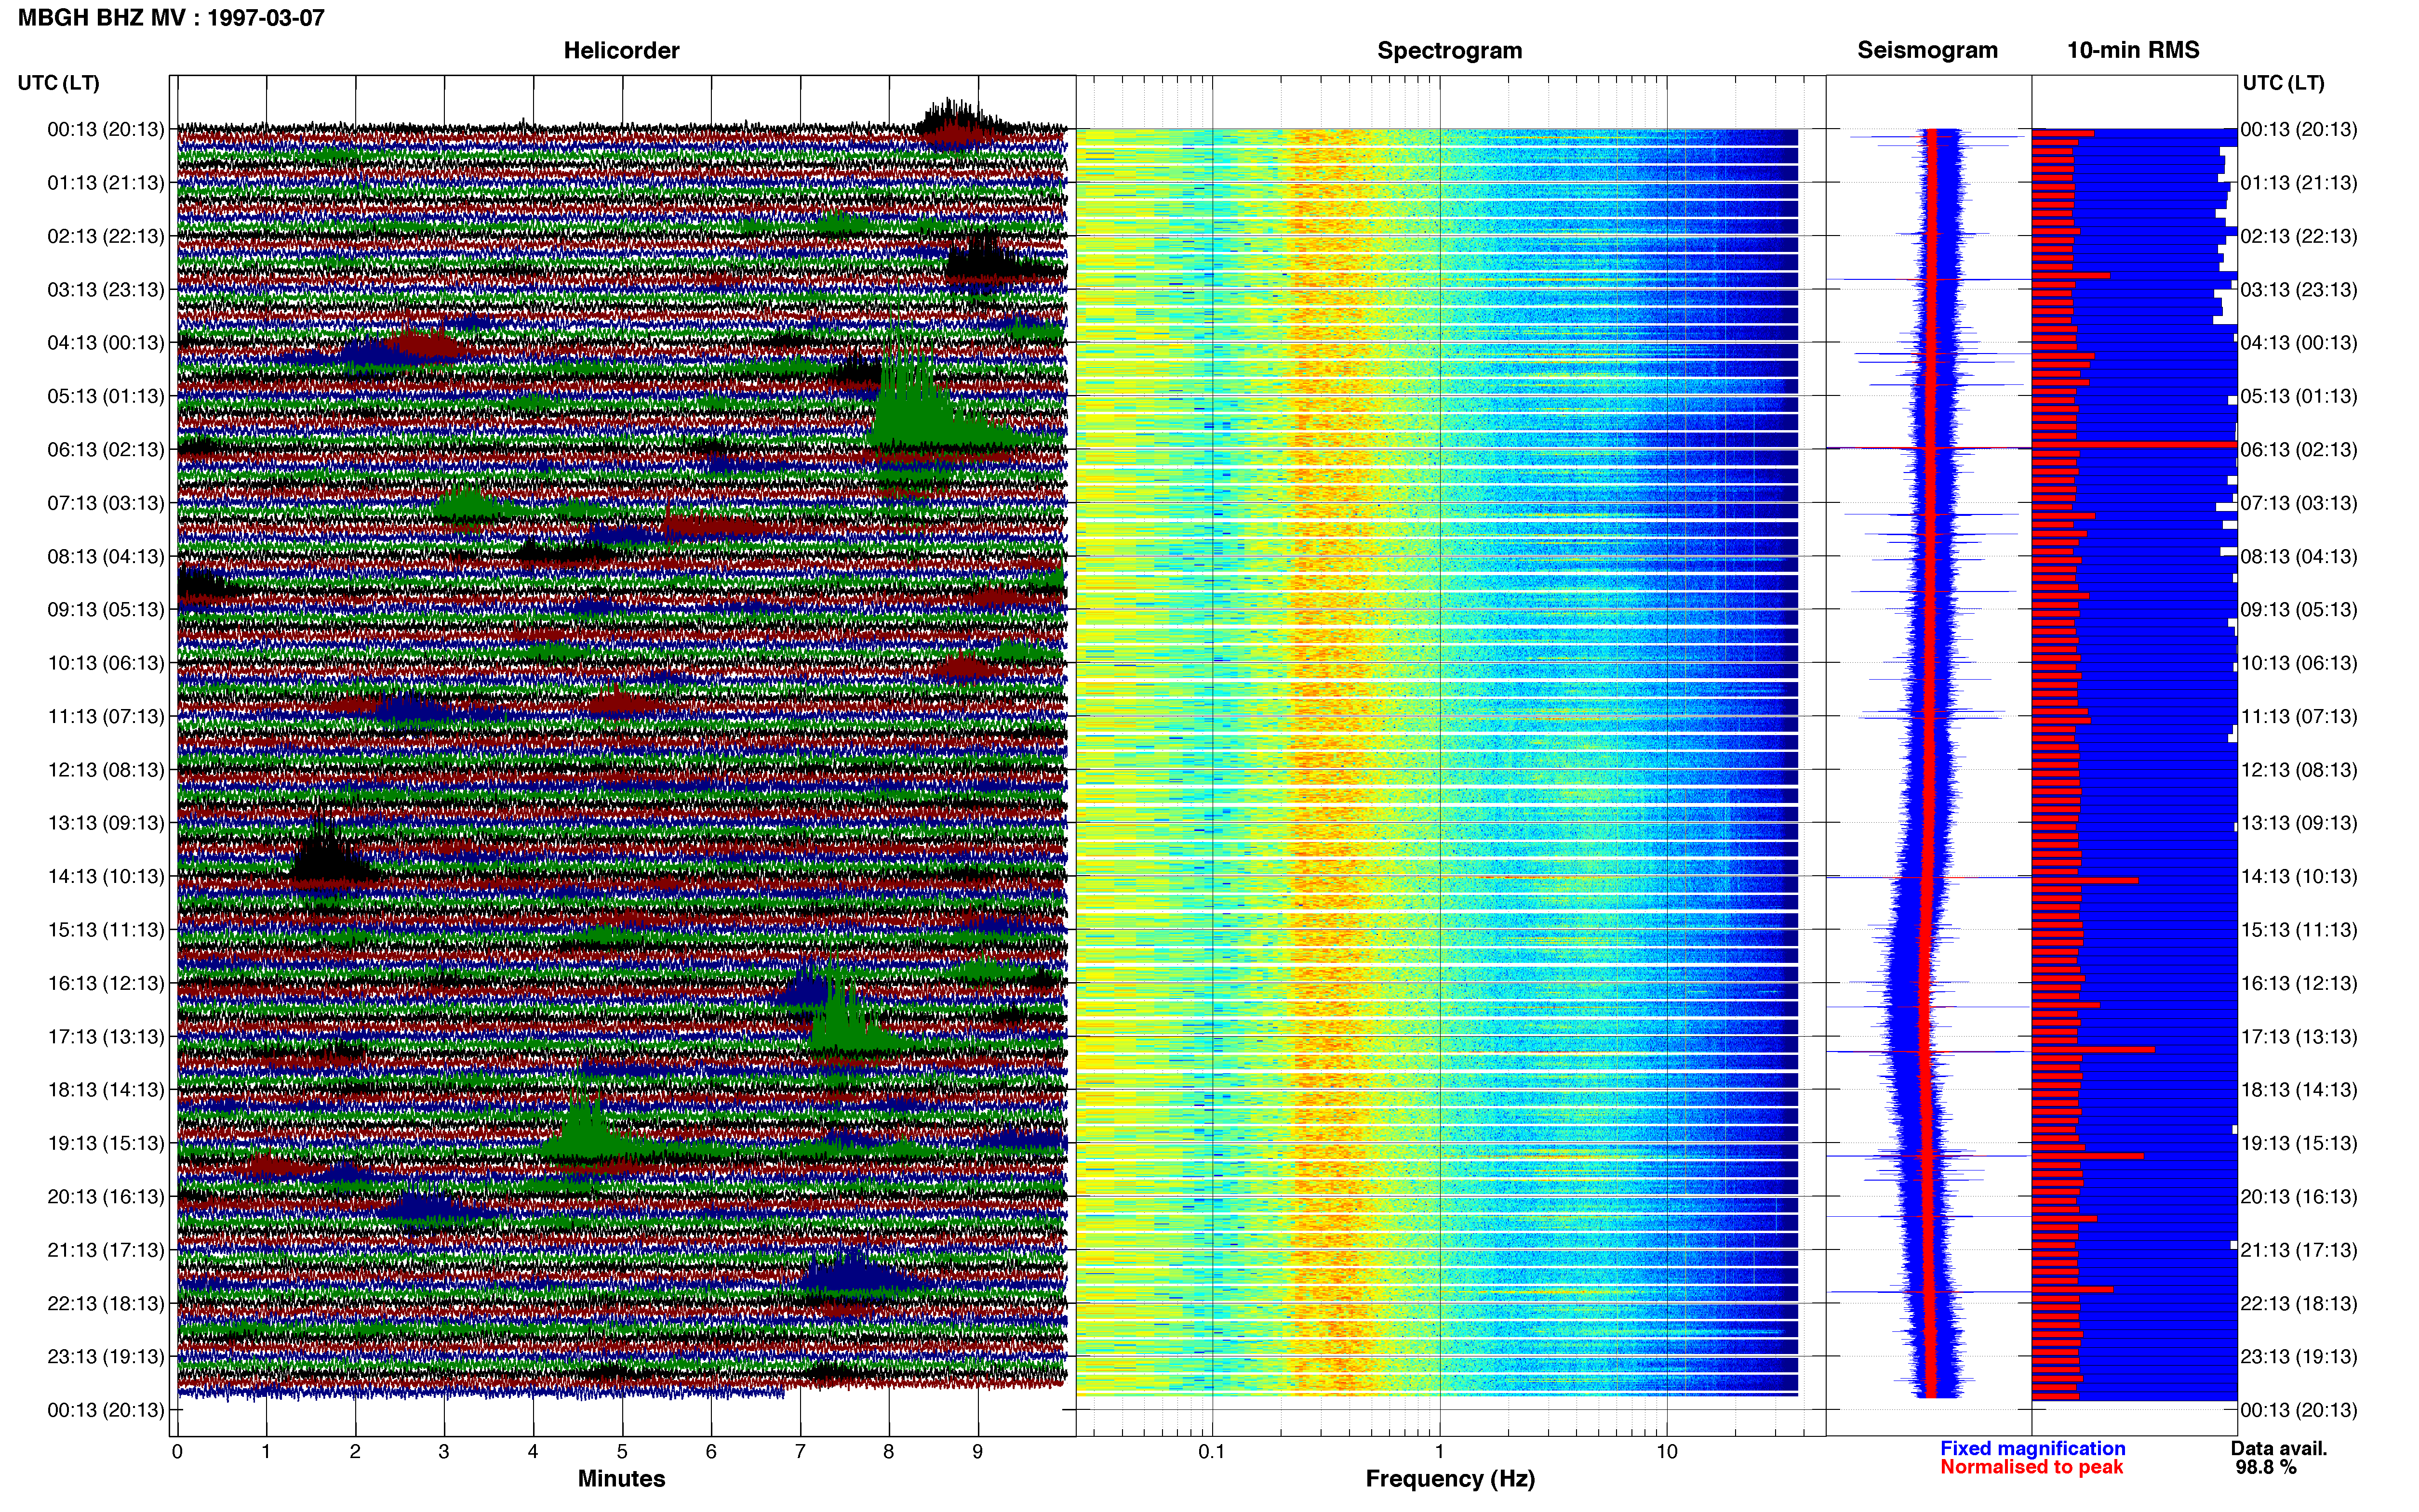The image size is (2419, 1512).
Task: Click minute tick '3' on the Helicorder axis
Action: (444, 1452)
